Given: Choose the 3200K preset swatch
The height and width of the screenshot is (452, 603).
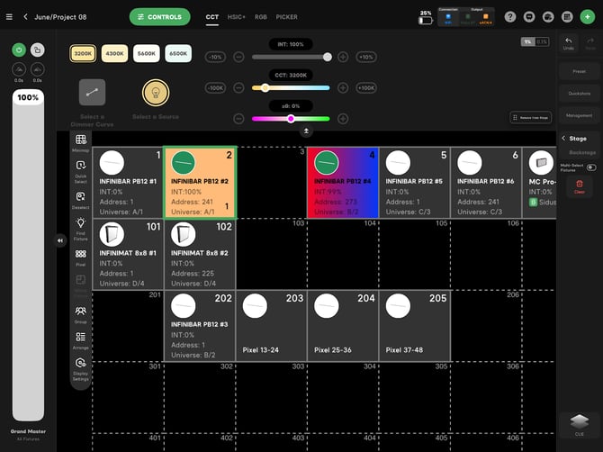Looking at the screenshot, I should click(x=83, y=53).
